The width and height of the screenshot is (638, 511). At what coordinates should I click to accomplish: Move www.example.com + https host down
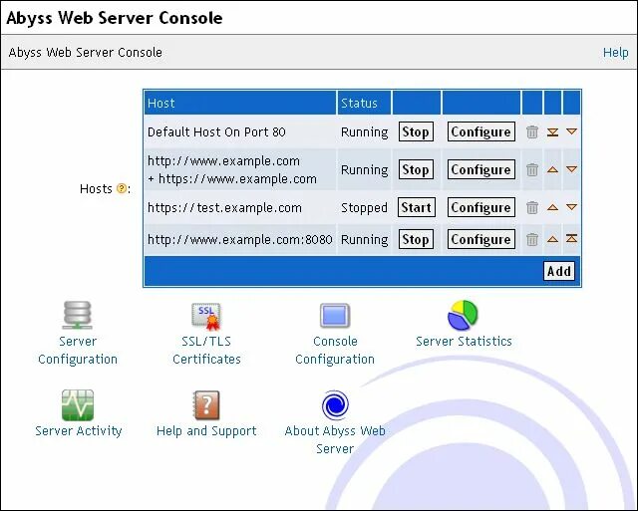pos(571,169)
